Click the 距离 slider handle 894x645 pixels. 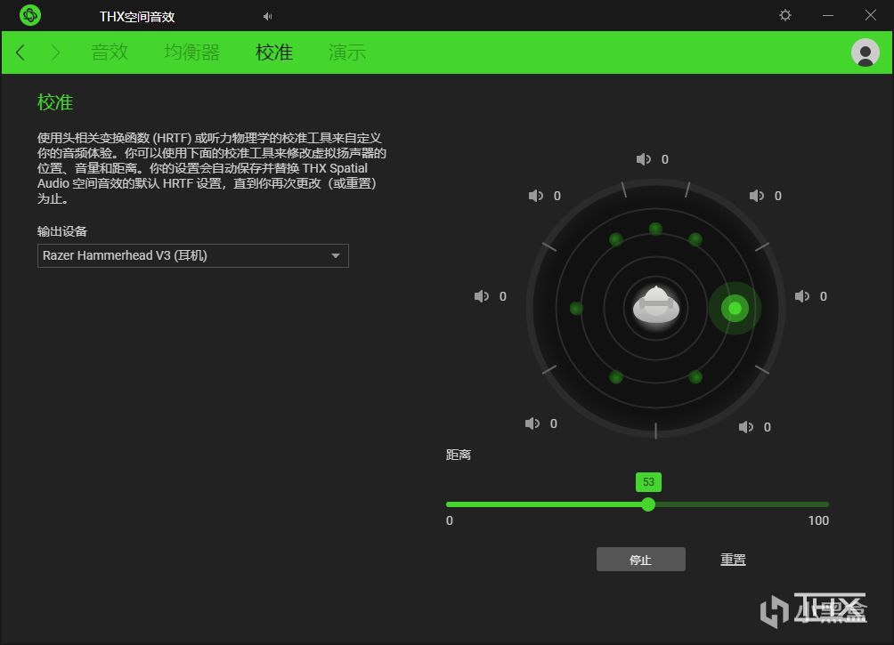coord(648,504)
